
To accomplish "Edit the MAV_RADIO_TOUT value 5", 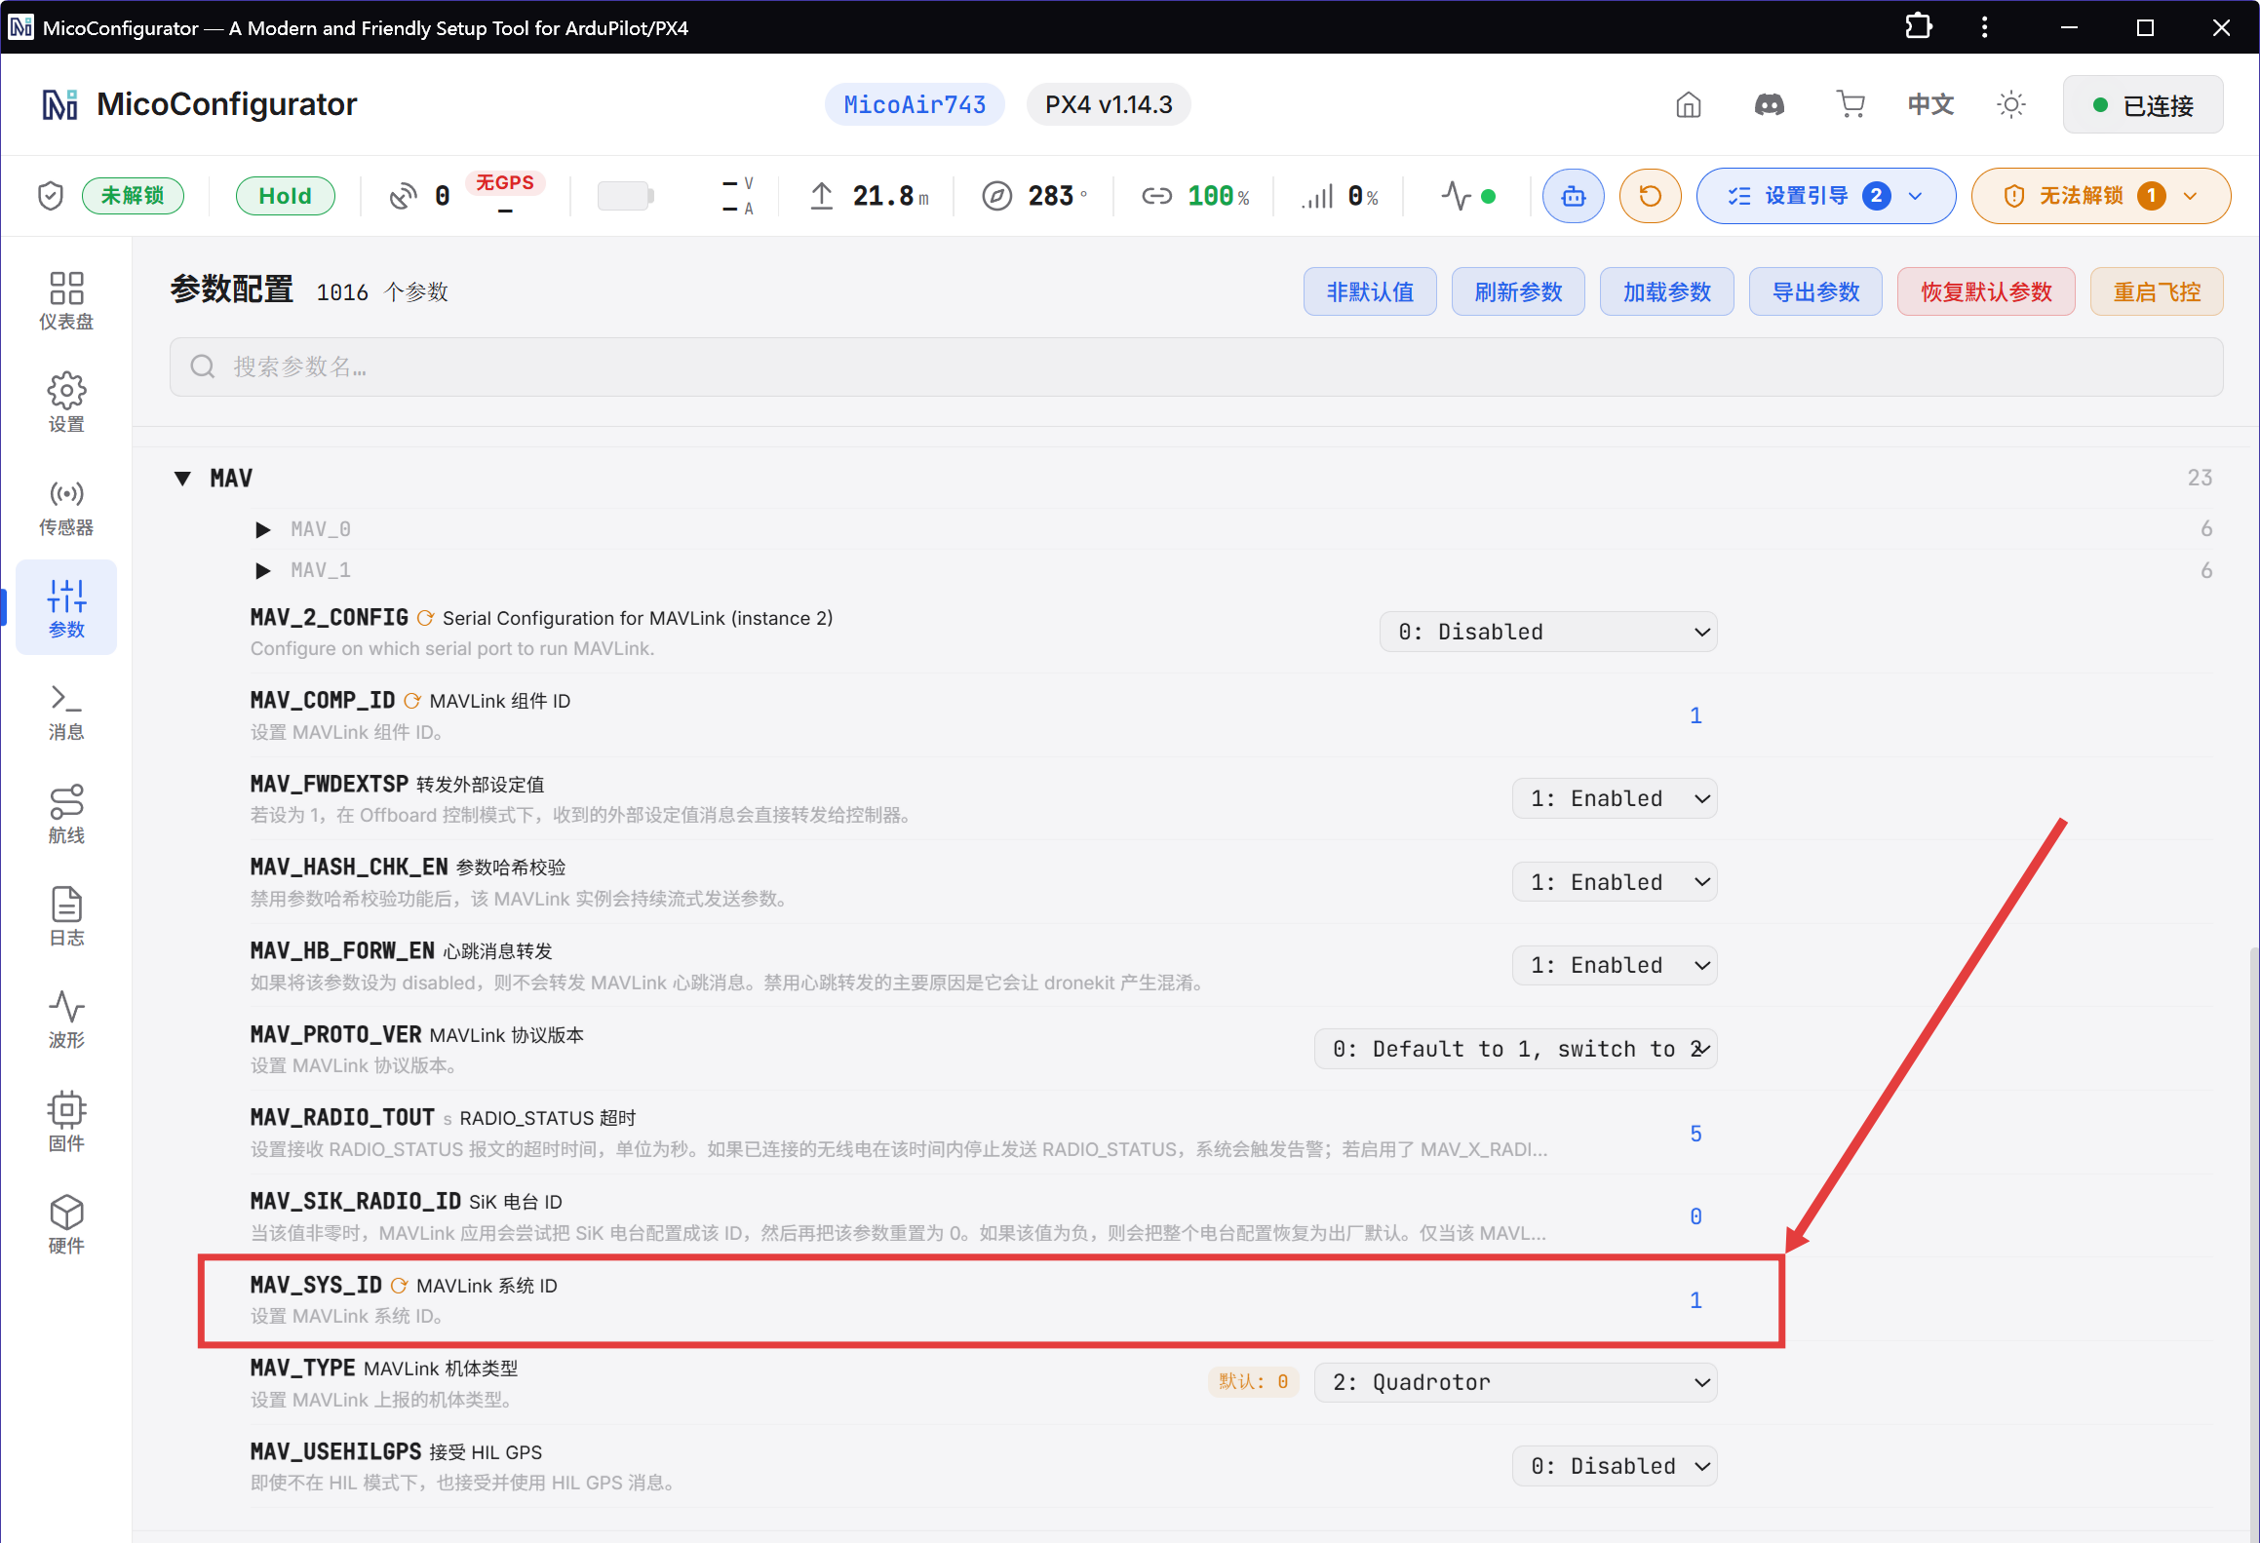I will (x=1695, y=1134).
